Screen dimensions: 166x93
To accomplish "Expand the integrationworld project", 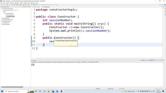I will pyautogui.click(x=1, y=21).
